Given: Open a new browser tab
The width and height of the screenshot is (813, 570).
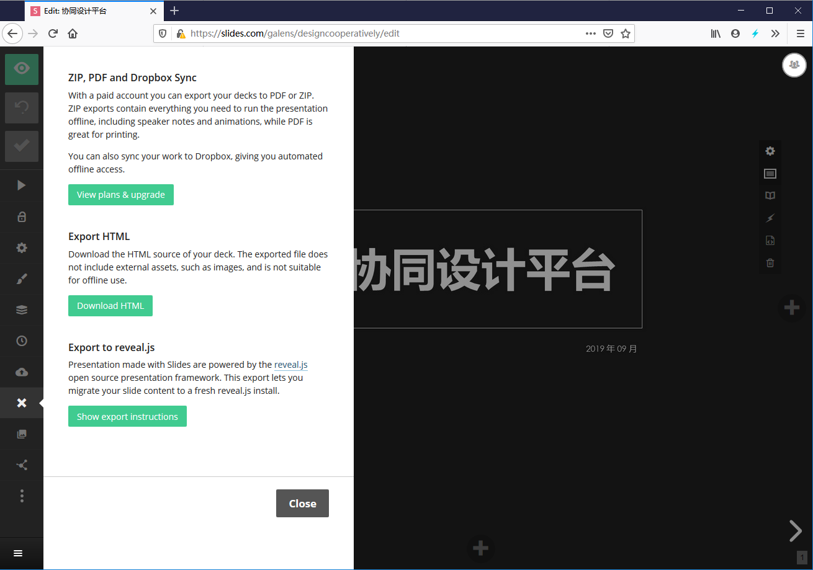Looking at the screenshot, I should click(x=174, y=11).
